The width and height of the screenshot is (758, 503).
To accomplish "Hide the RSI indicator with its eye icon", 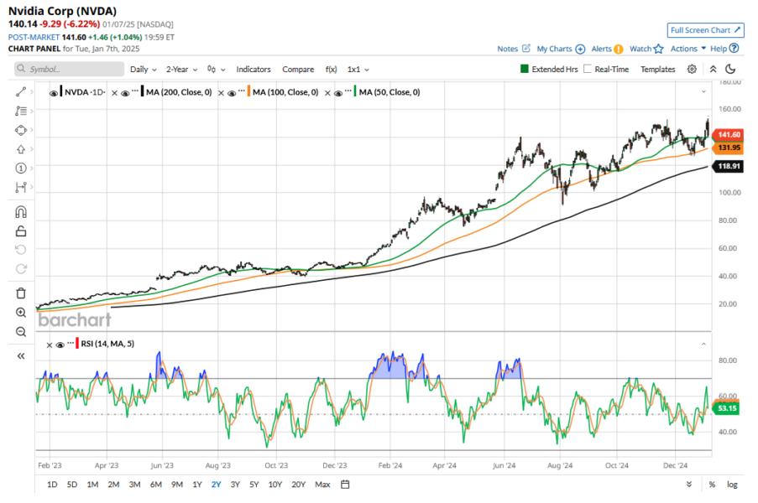I will click(60, 345).
